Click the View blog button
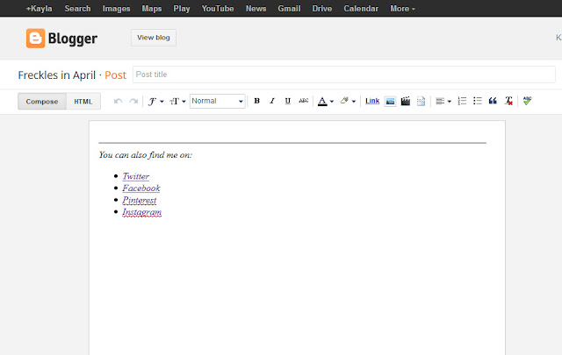This screenshot has width=562, height=355. pyautogui.click(x=154, y=38)
